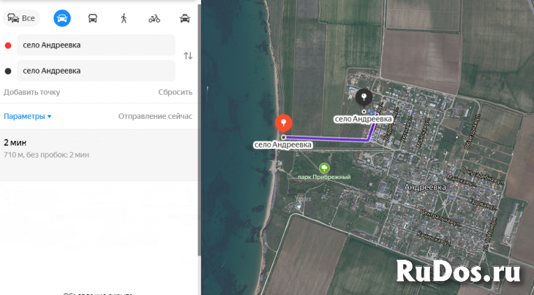Click Добавить точку to add waypoint
The image size is (534, 295).
32,92
